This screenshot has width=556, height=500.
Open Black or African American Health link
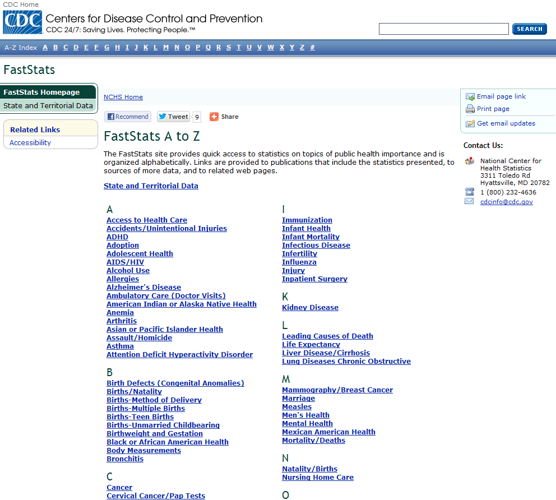(168, 442)
